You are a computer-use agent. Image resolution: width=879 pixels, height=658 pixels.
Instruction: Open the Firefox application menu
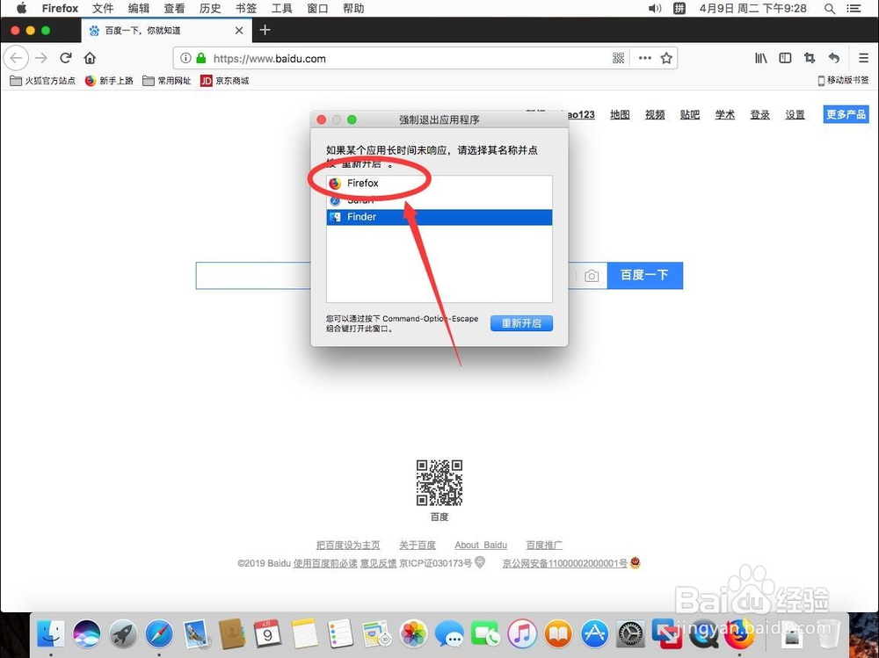(60, 9)
